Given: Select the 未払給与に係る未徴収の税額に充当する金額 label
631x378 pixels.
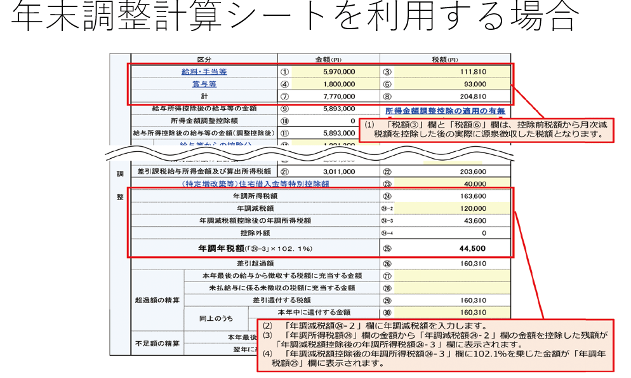Looking at the screenshot, I should 282,288.
